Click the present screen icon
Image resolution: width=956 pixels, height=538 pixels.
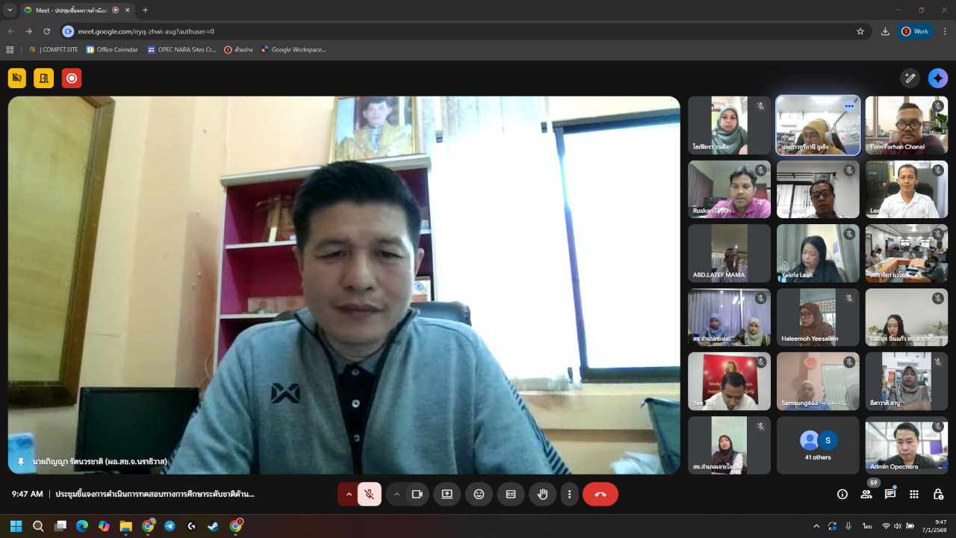click(447, 494)
